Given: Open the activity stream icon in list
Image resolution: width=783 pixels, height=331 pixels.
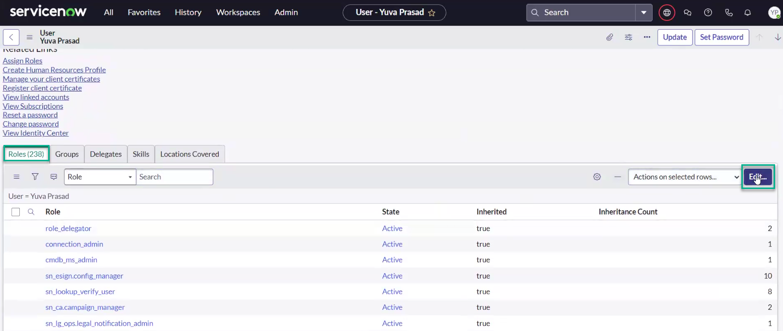Looking at the screenshot, I should (x=54, y=177).
